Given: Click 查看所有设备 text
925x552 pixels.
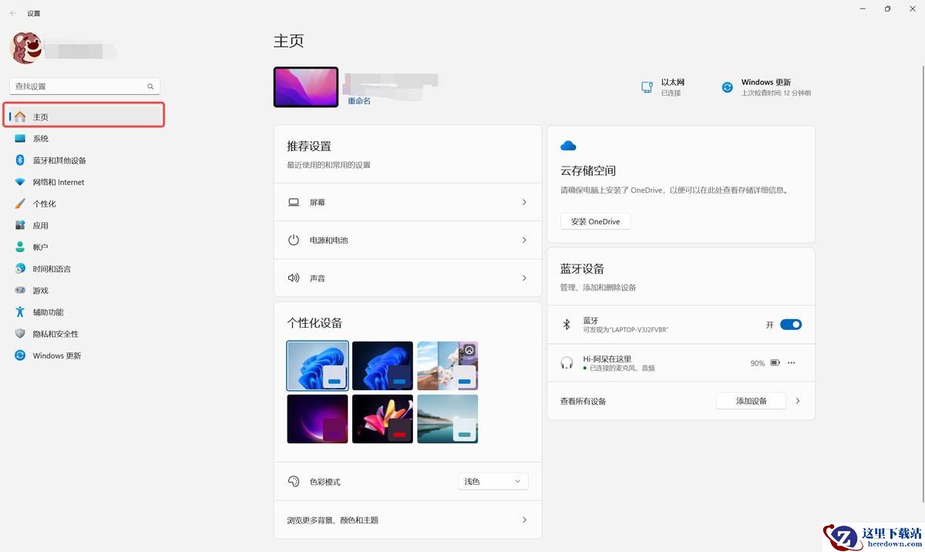Looking at the screenshot, I should pos(583,401).
